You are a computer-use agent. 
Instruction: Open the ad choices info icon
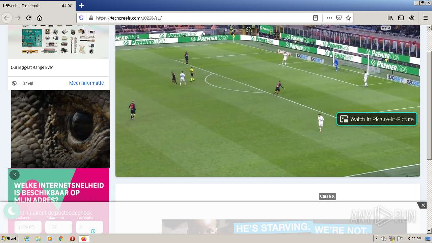click(x=93, y=231)
